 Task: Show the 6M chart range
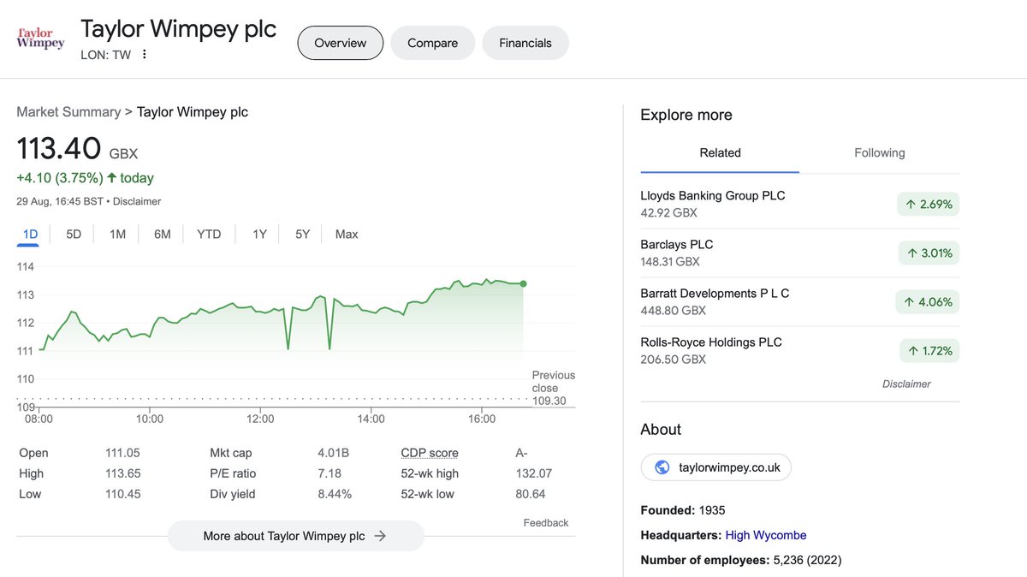pyautogui.click(x=163, y=234)
